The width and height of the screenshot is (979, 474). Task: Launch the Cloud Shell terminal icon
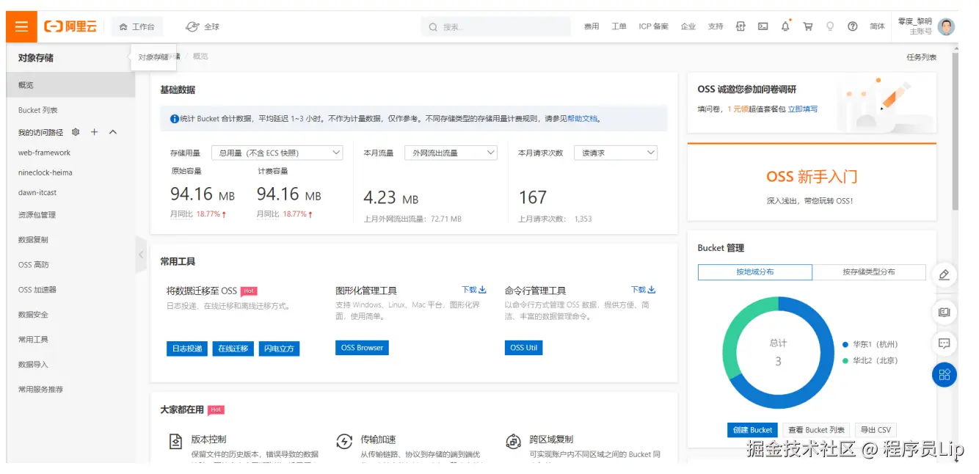(x=763, y=26)
